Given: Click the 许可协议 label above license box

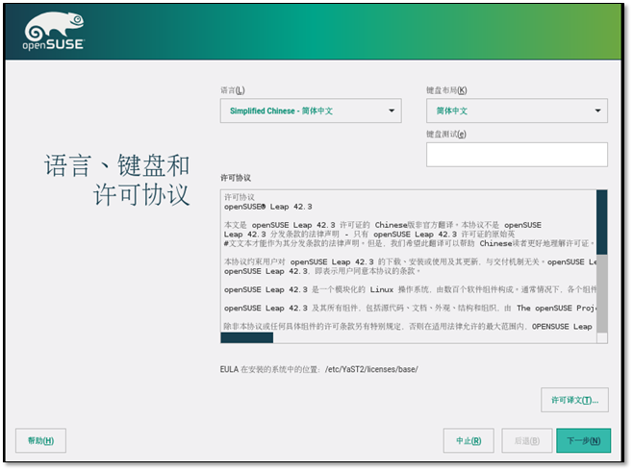Looking at the screenshot, I should click(x=236, y=178).
